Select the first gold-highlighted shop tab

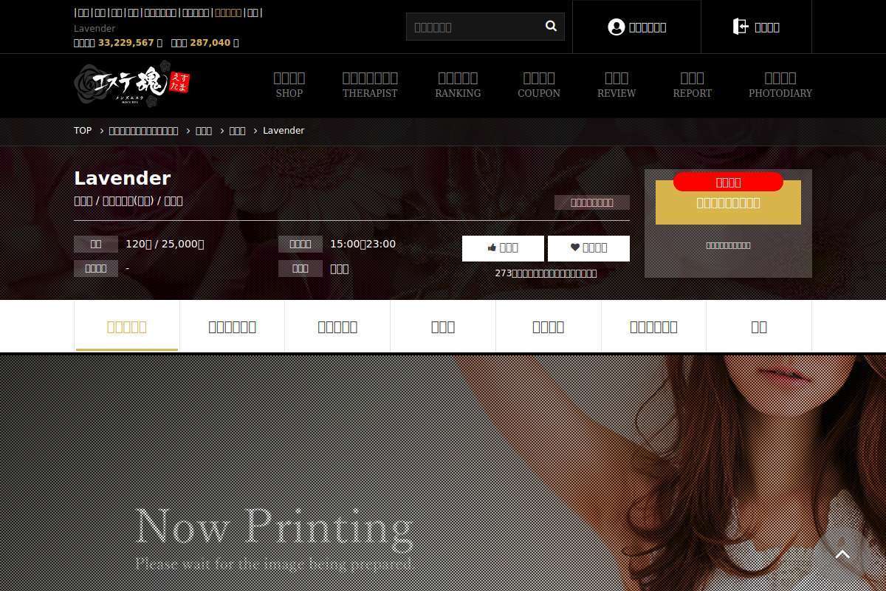pos(127,327)
